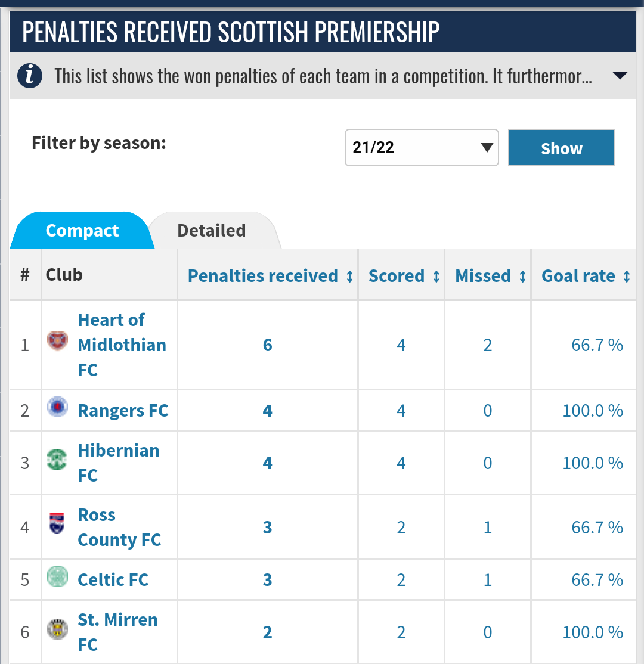
Task: Sort by Penalties received column arrows
Action: click(x=349, y=277)
